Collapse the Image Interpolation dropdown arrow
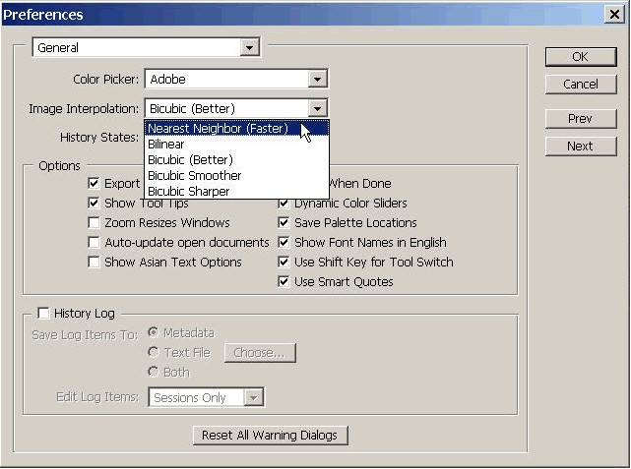This screenshot has height=469, width=631. [317, 108]
